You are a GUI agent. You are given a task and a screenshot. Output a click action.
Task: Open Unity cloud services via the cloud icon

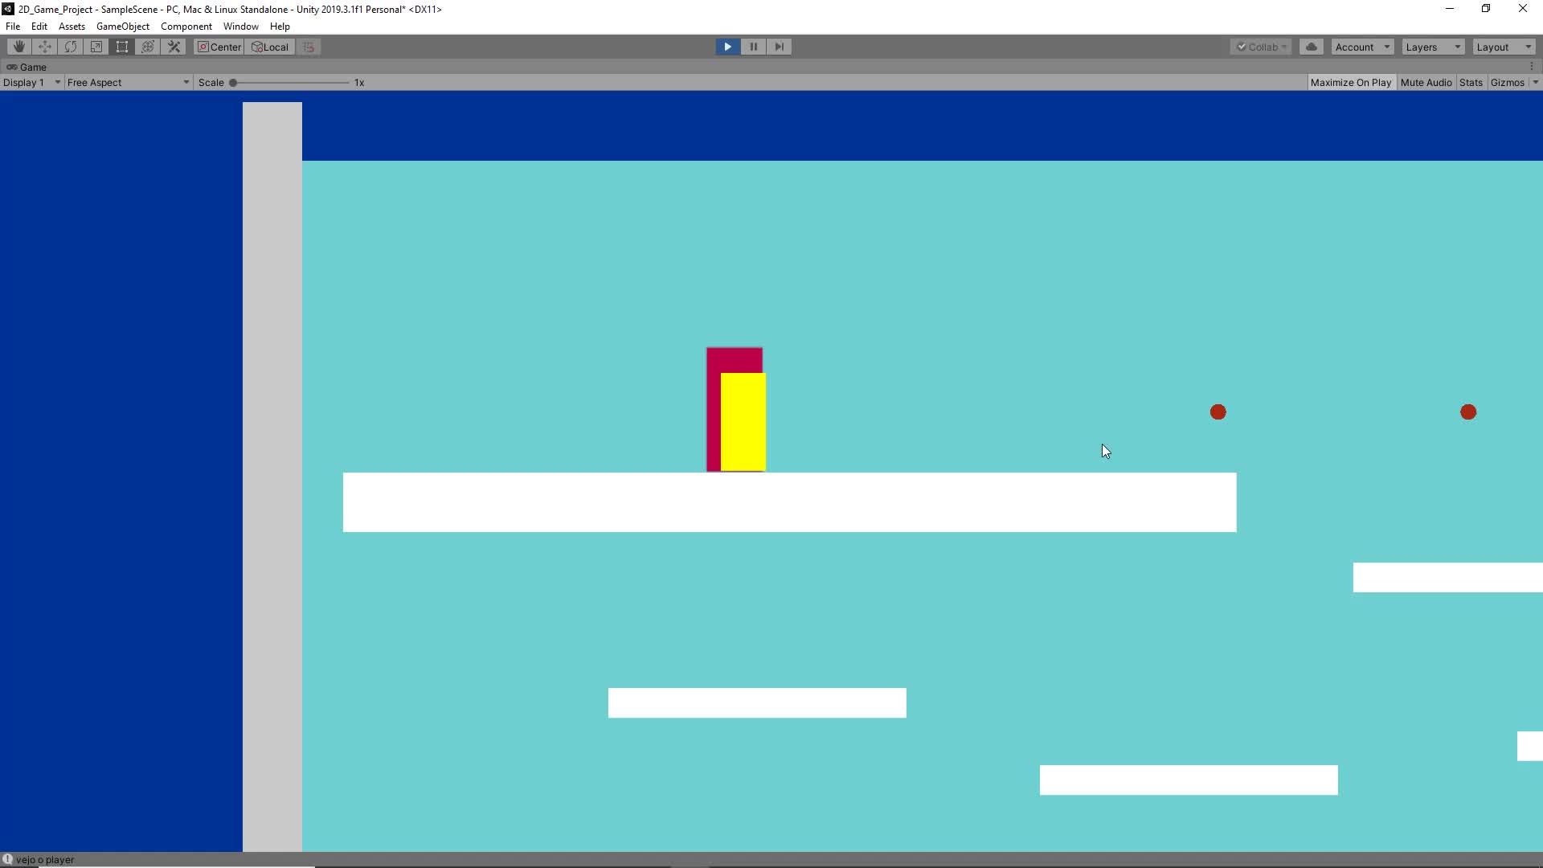point(1311,47)
